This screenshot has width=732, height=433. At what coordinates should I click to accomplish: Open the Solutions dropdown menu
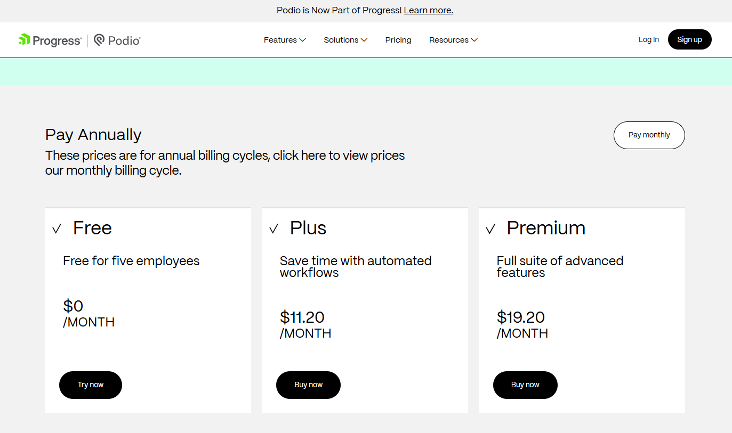tap(345, 40)
